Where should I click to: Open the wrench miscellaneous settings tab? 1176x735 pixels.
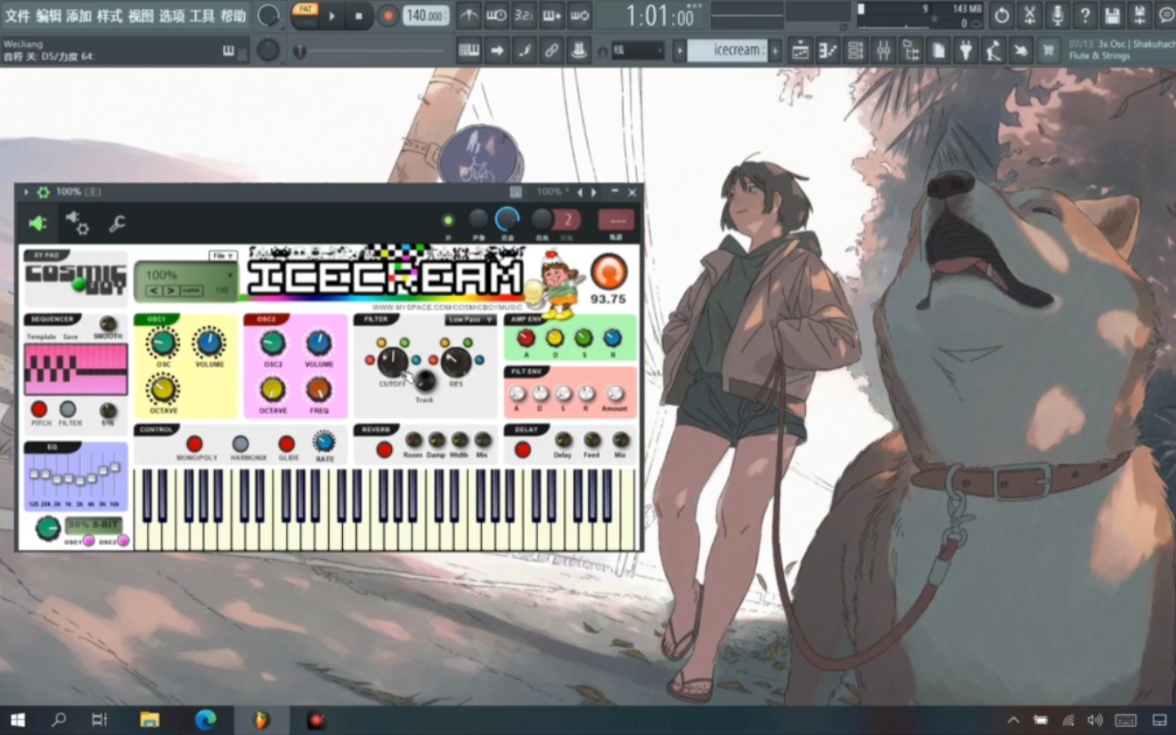(116, 223)
